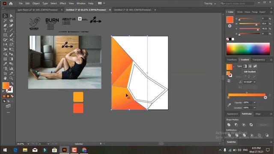The height and width of the screenshot is (154, 274).
Task: Click the Swap Fill and Stroke arrow
Action: [x=12, y=83]
